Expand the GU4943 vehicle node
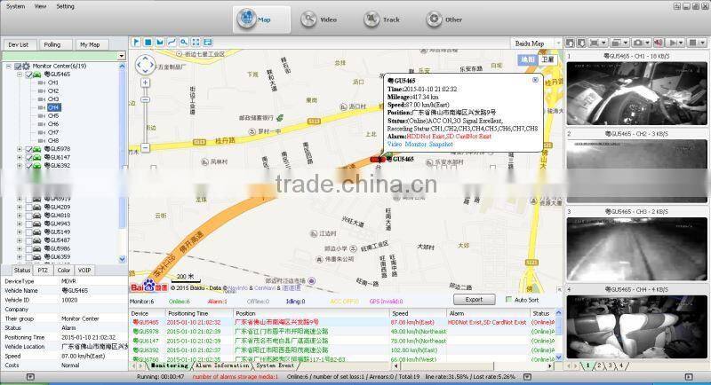 (x=20, y=224)
